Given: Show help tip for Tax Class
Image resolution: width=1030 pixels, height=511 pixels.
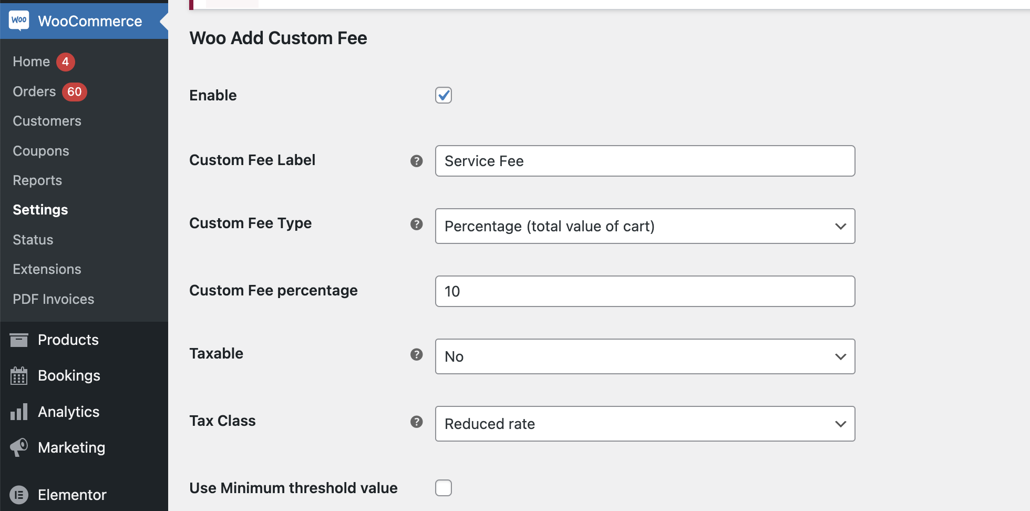Looking at the screenshot, I should click(x=417, y=422).
